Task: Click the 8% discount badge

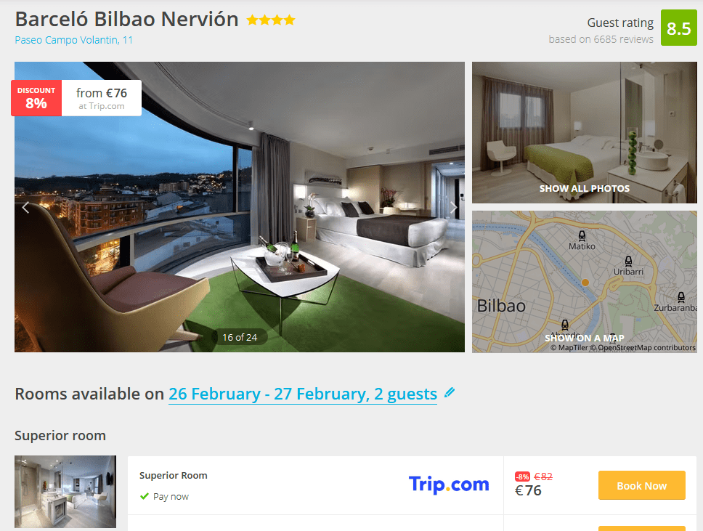Action: [36, 98]
